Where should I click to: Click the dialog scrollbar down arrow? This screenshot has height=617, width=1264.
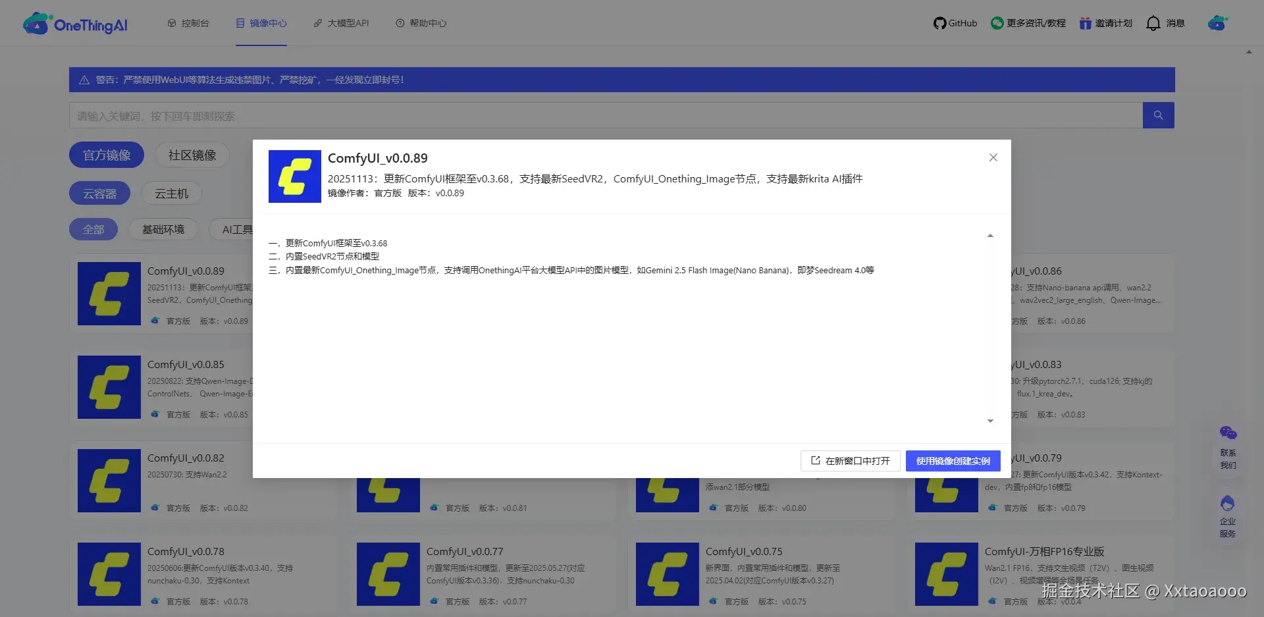coord(990,421)
